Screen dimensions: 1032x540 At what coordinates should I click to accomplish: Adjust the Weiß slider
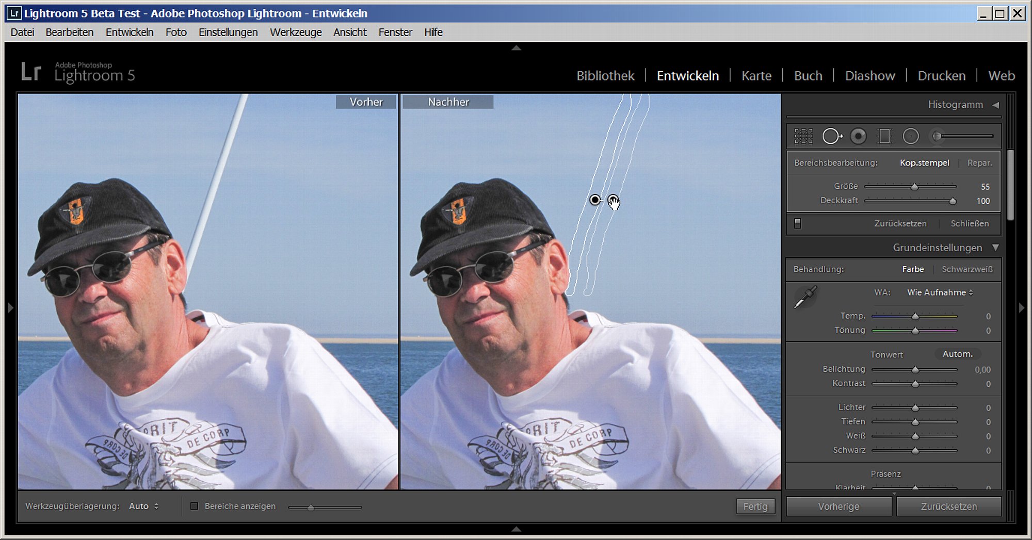coord(914,436)
